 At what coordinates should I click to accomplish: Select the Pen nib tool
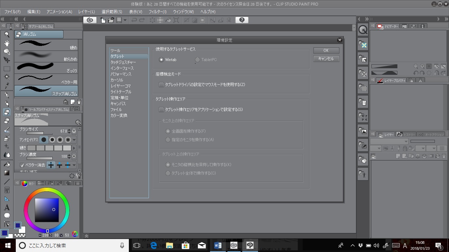(x=7, y=95)
